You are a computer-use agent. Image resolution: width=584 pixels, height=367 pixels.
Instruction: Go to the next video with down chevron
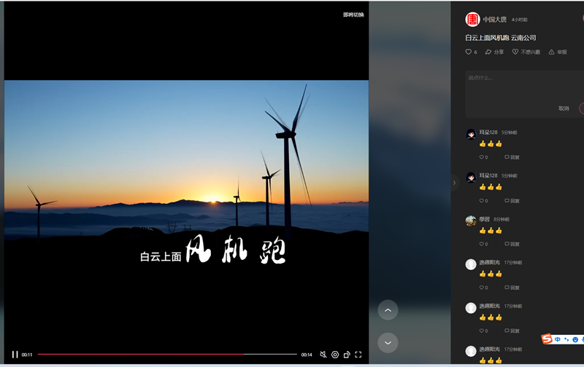coord(388,342)
